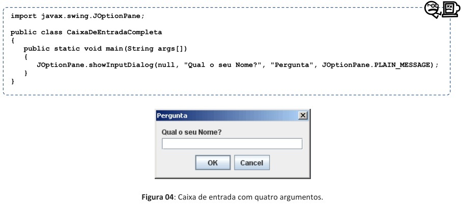Click the OK button in Pergunta dialog

[213, 163]
